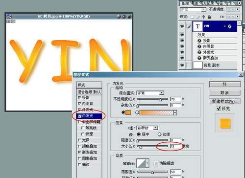Click the 新建样式(W)... button
This screenshot has height=178, width=245.
[225, 101]
